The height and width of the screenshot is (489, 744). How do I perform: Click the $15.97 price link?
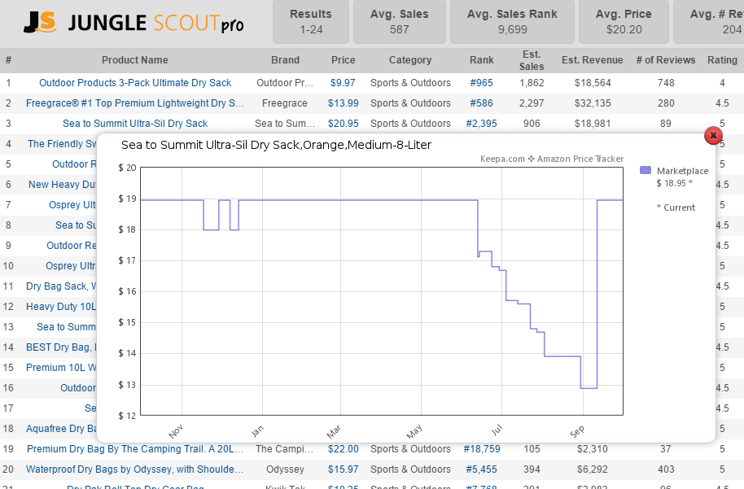(343, 469)
